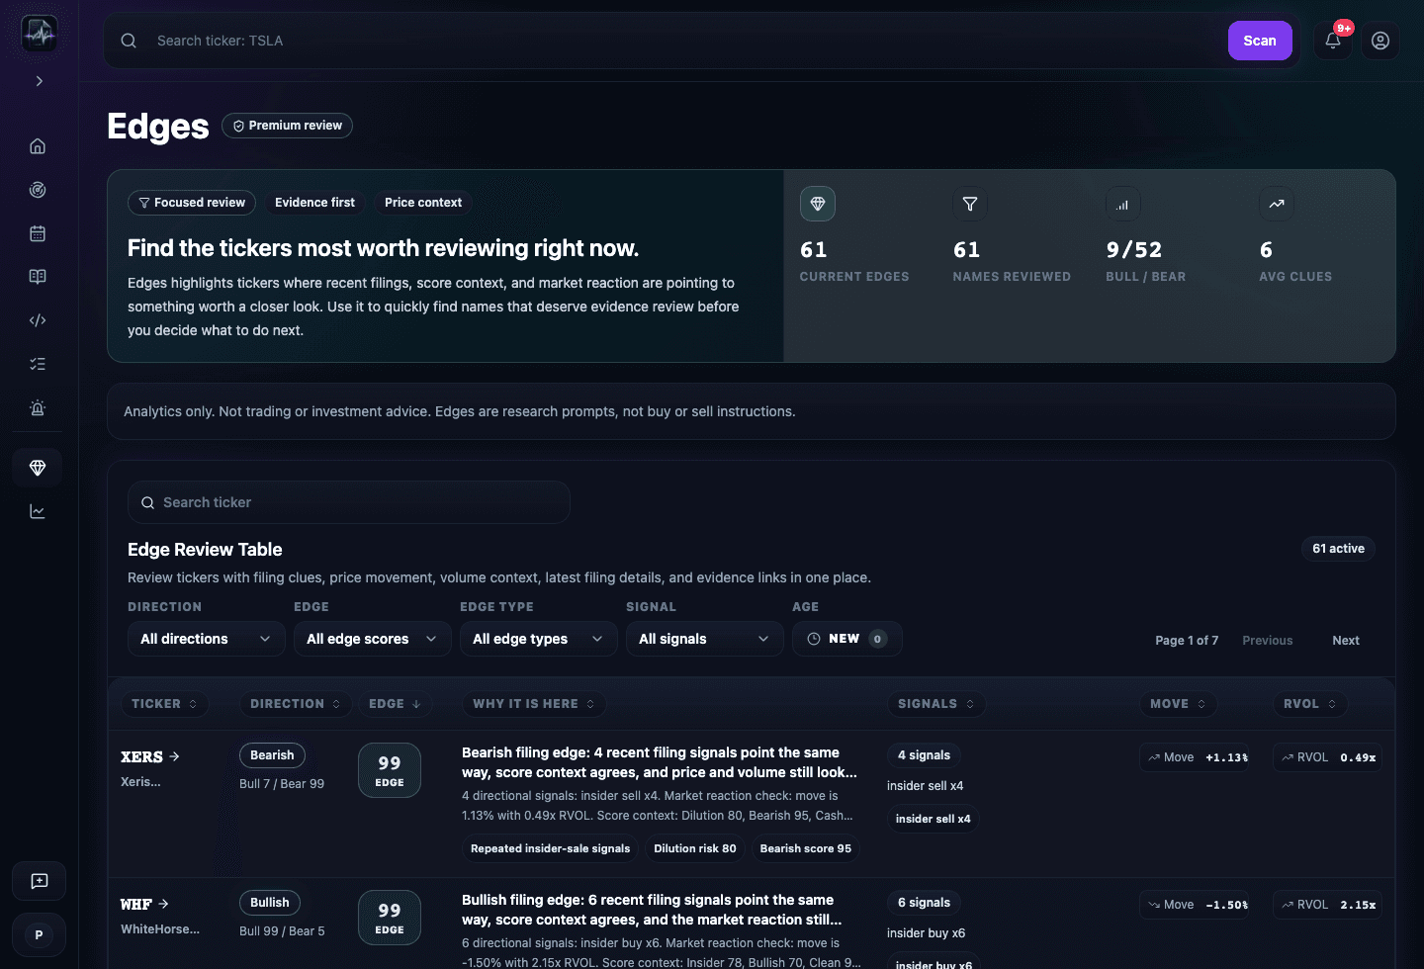Click the notifications bell icon
1424x969 pixels.
click(1333, 41)
